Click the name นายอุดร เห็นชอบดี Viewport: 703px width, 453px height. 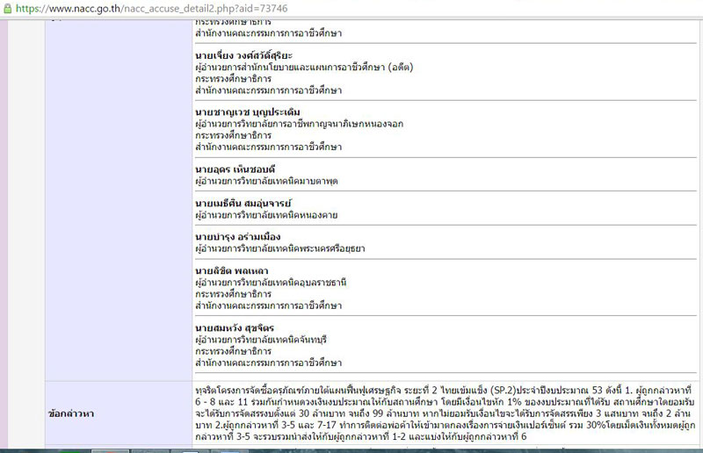click(237, 169)
